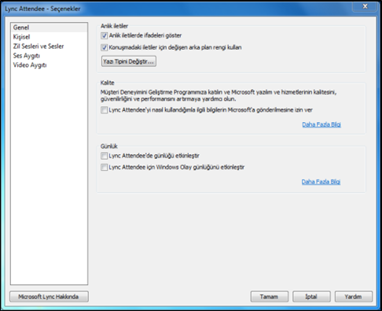Open help with Yardım button

point(354,297)
